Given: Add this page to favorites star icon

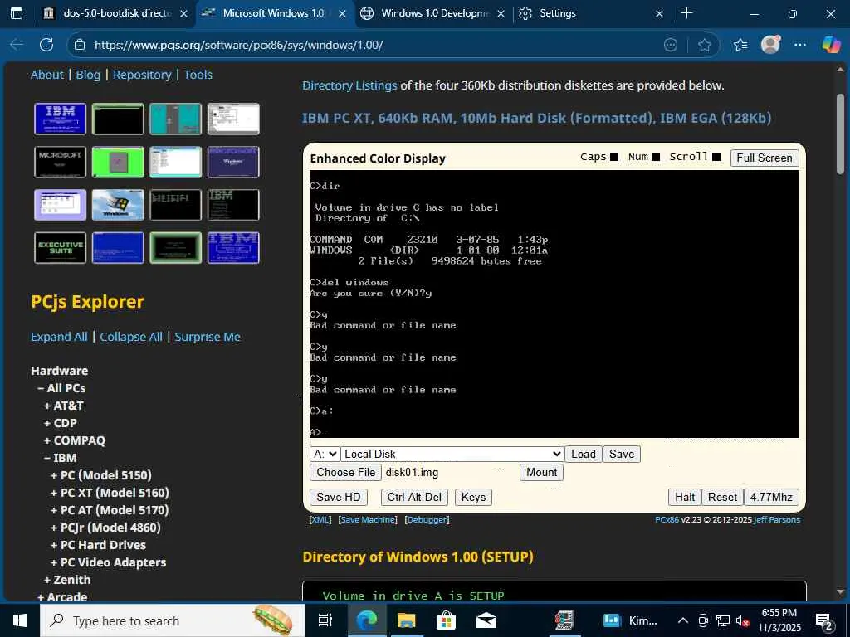Looking at the screenshot, I should [704, 45].
